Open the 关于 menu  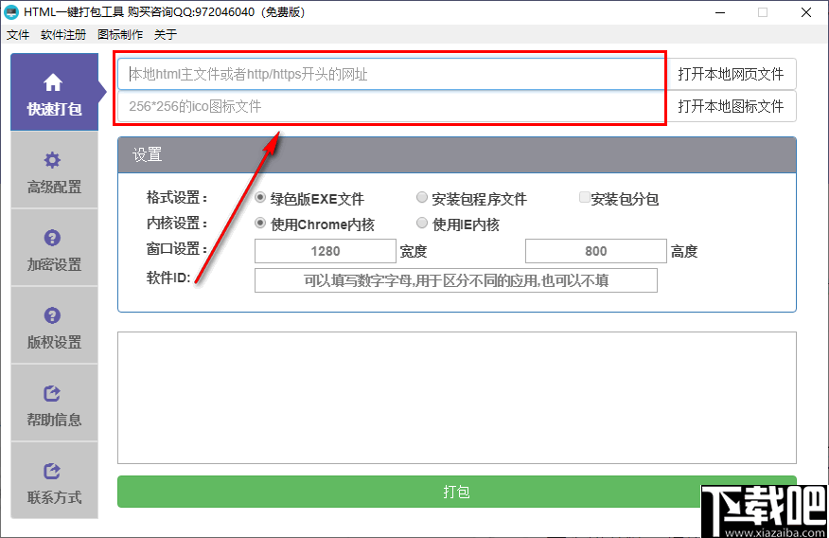coord(165,35)
